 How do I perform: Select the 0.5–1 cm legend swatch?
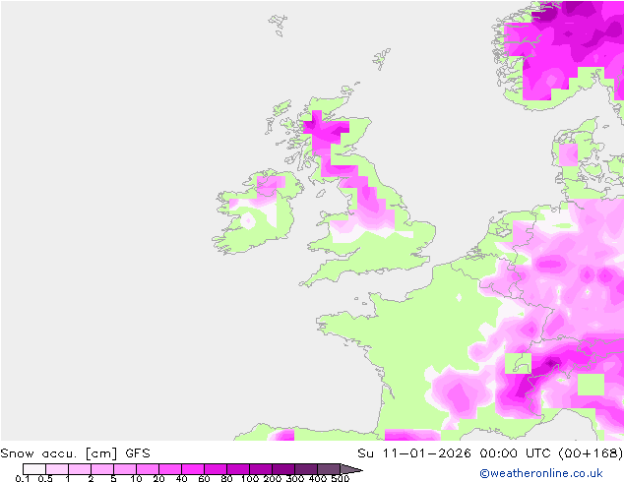click(57, 469)
